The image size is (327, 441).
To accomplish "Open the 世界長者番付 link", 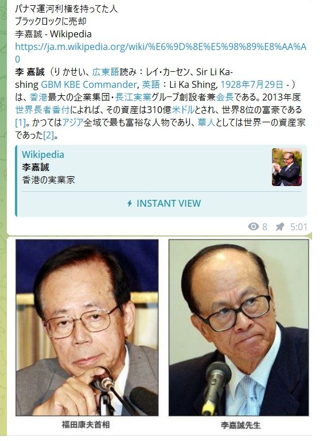I will 42,110.
